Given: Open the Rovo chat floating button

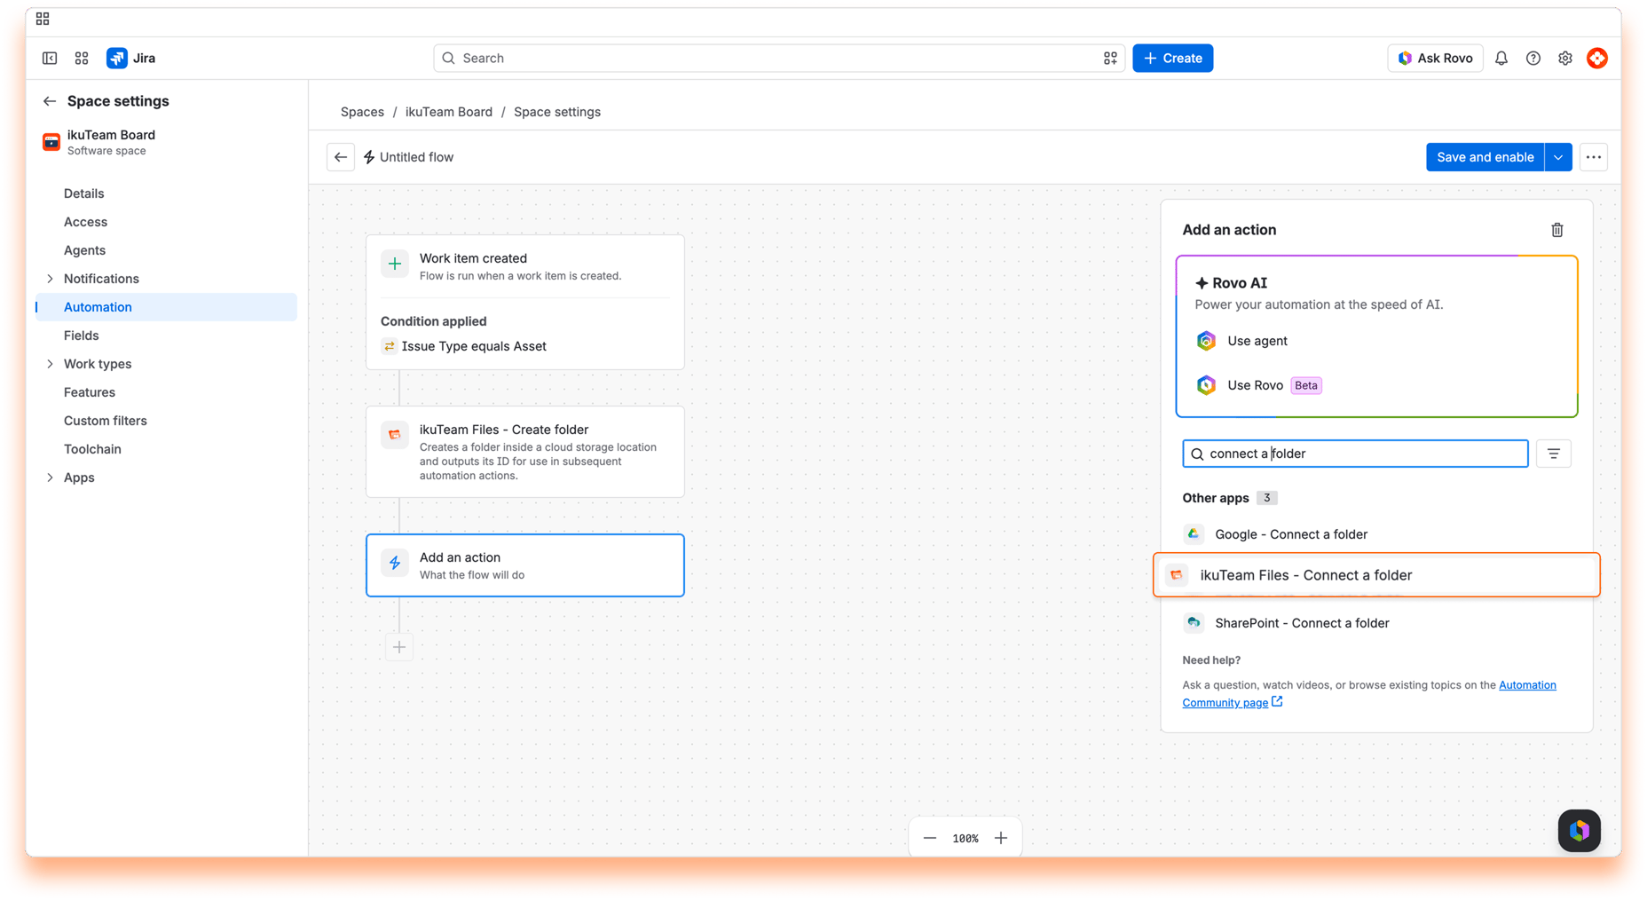Looking at the screenshot, I should [x=1579, y=831].
